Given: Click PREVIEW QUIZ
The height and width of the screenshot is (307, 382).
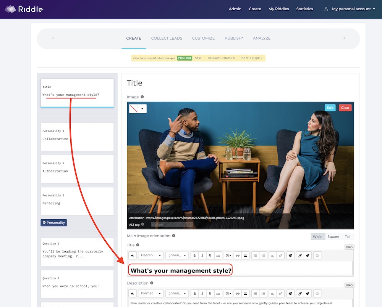Looking at the screenshot, I should [x=252, y=58].
